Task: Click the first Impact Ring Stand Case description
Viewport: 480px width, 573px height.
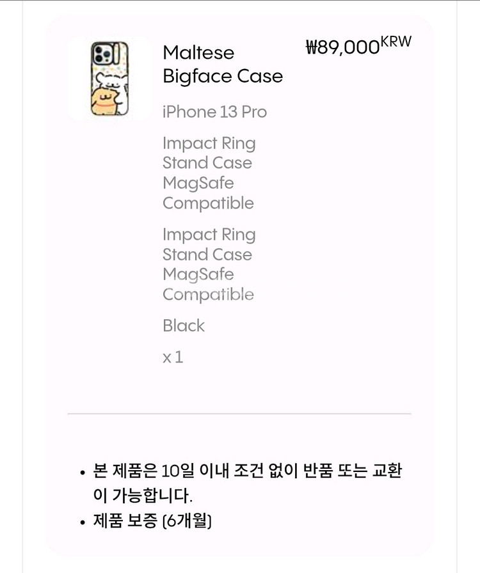Action: pyautogui.click(x=208, y=153)
